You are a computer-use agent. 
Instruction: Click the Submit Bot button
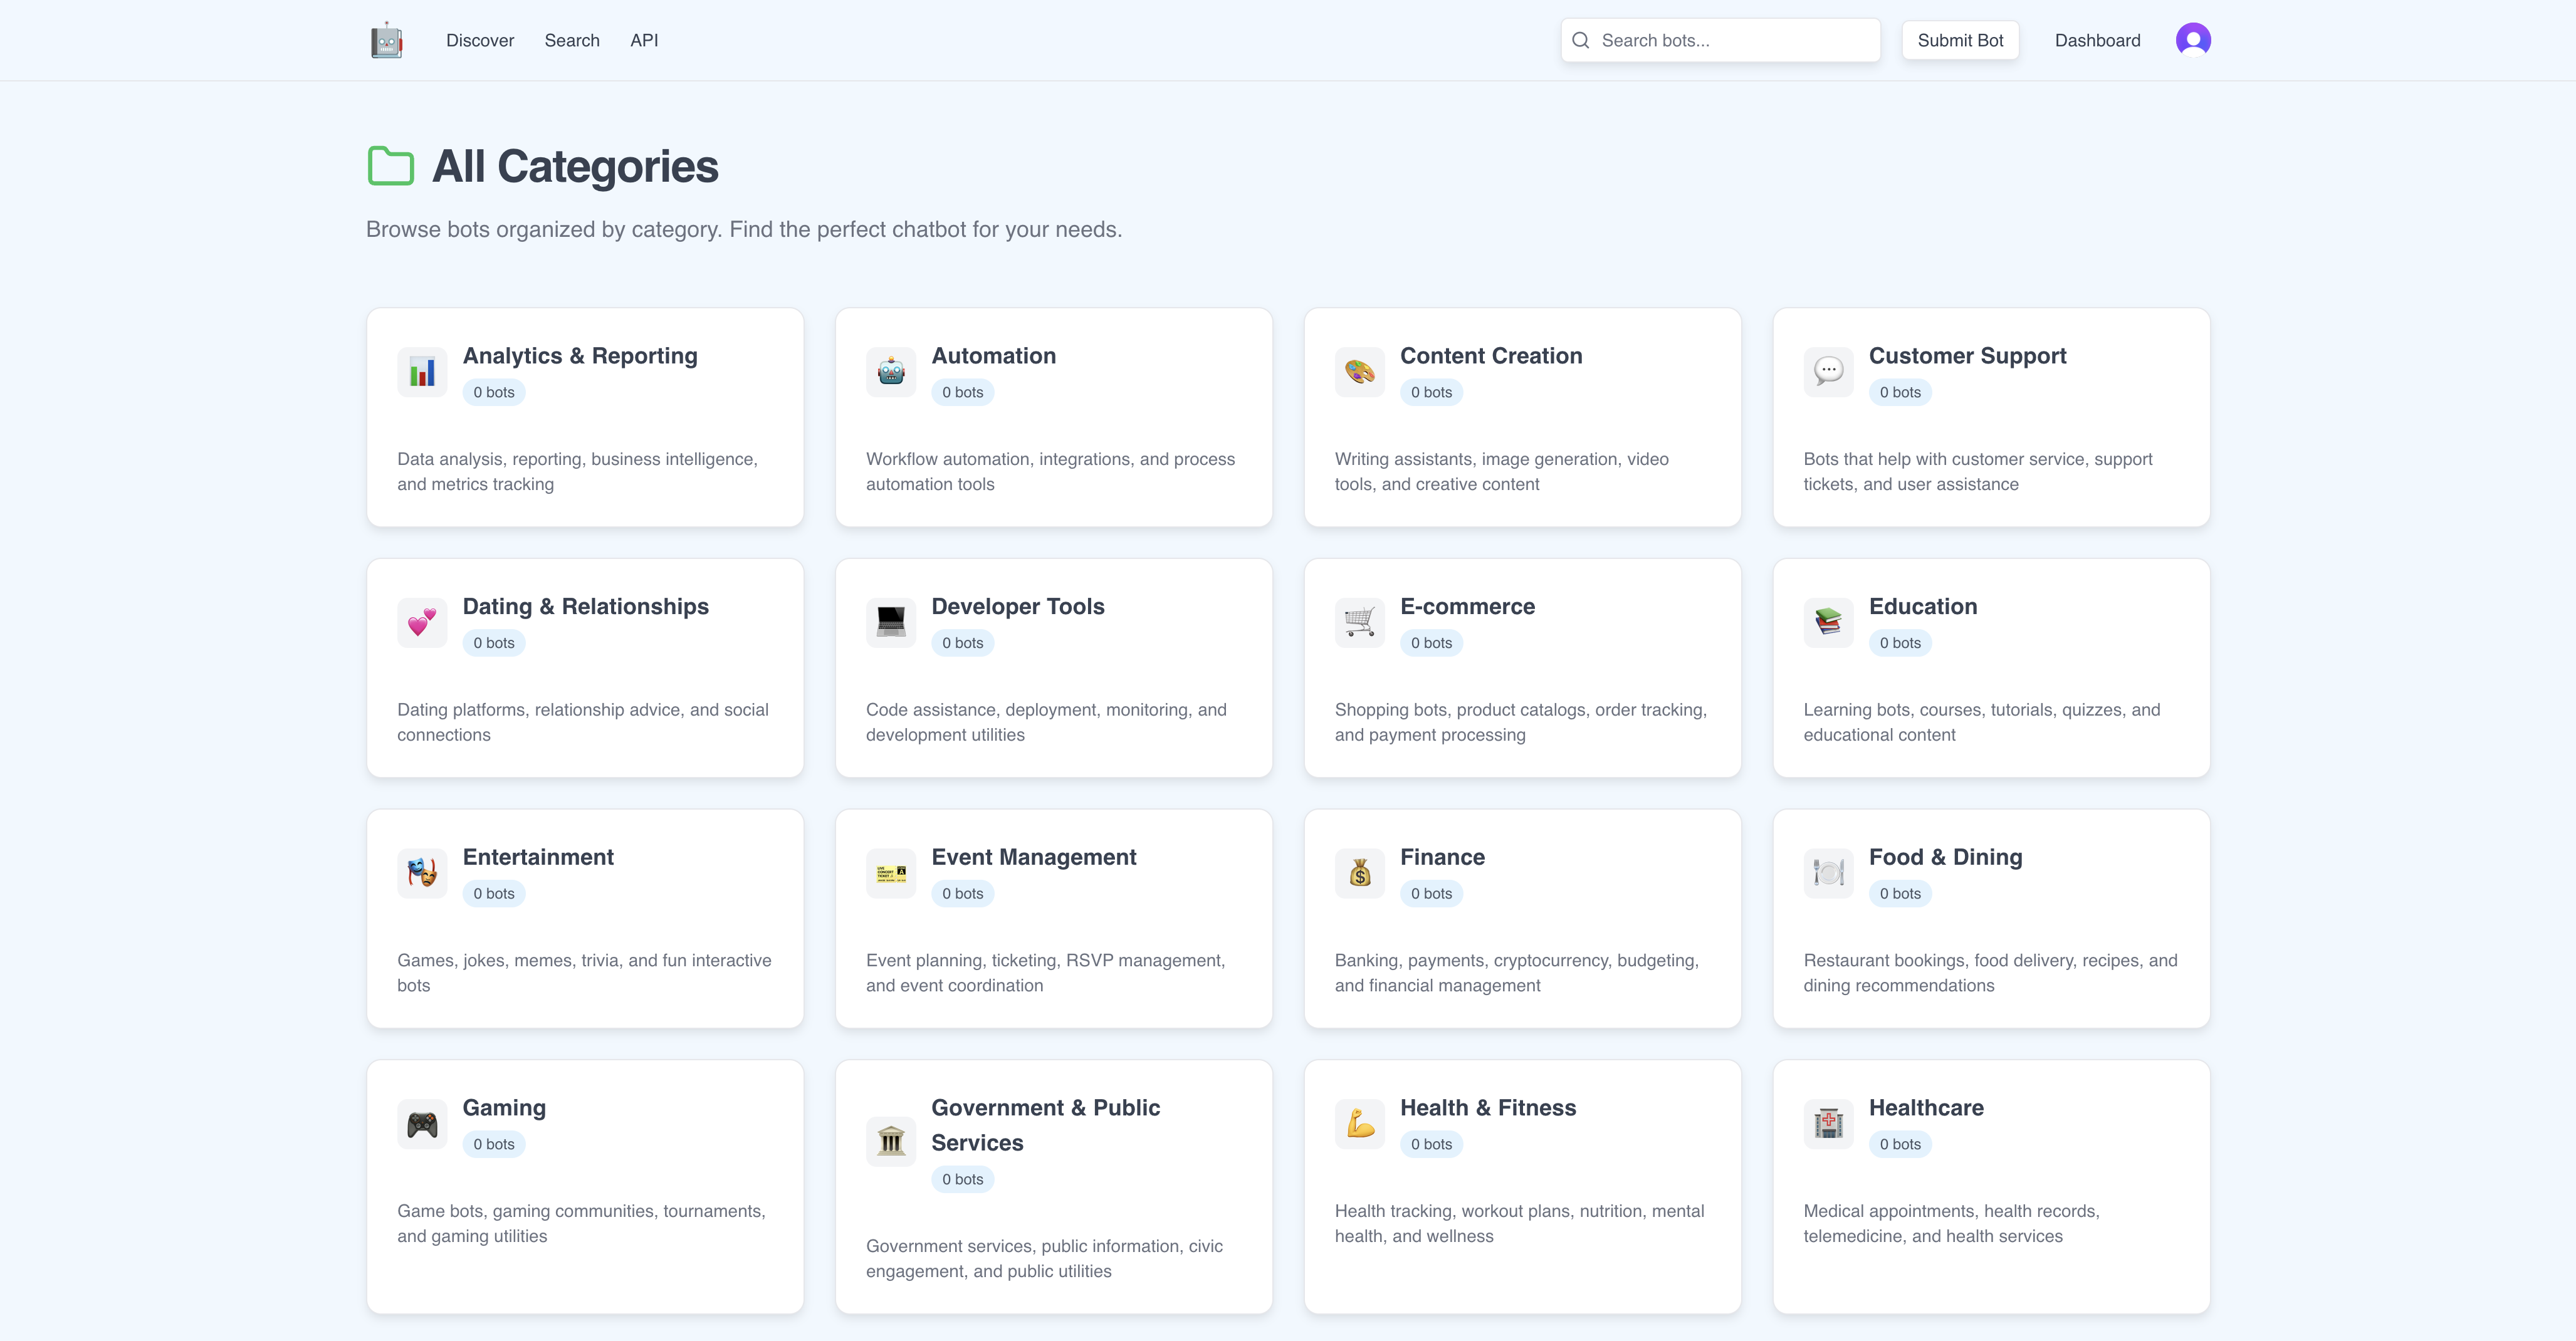pyautogui.click(x=1959, y=40)
